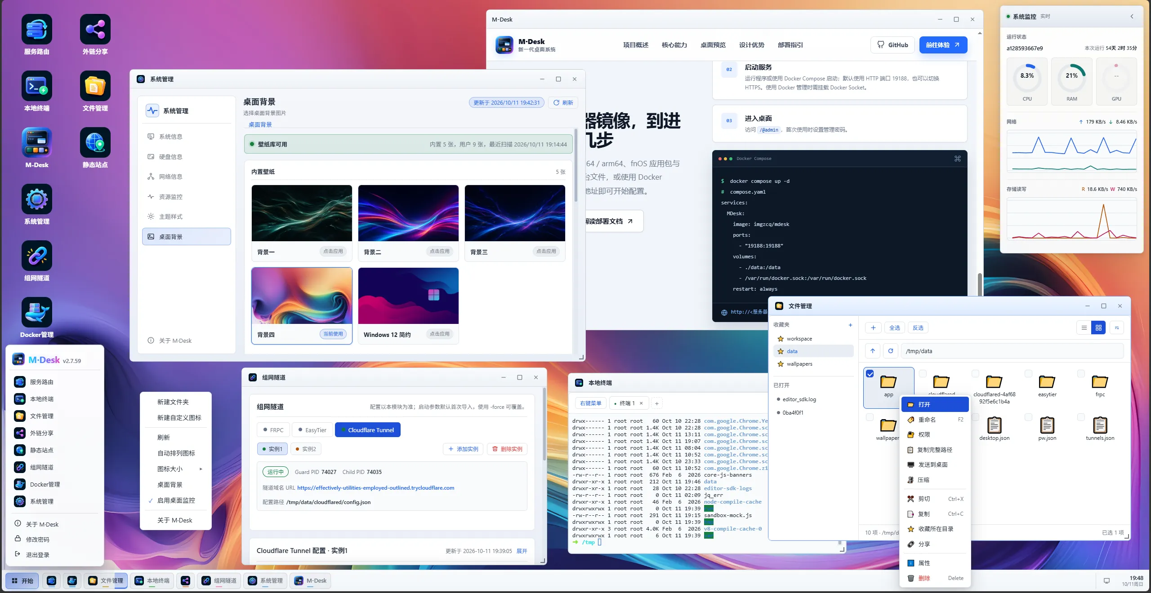Add a new favorite folder in 收藏夹

[850, 325]
